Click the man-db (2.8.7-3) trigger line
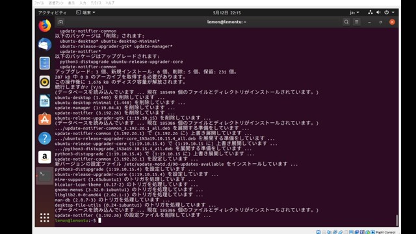 pyautogui.click(x=112, y=200)
